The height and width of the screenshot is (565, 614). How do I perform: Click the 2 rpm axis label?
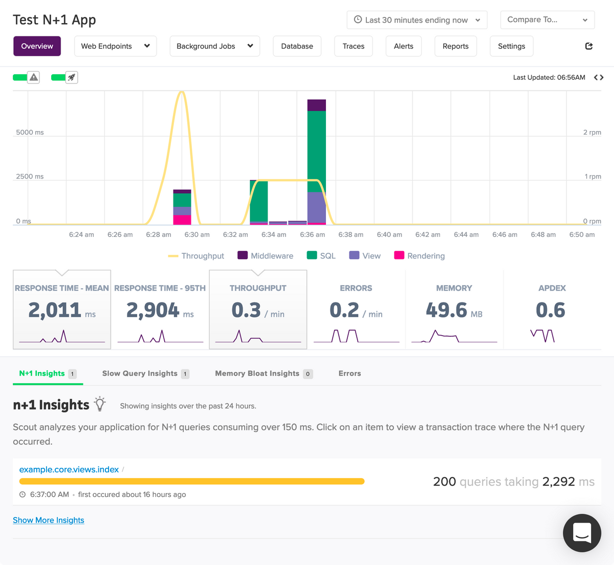(x=592, y=132)
